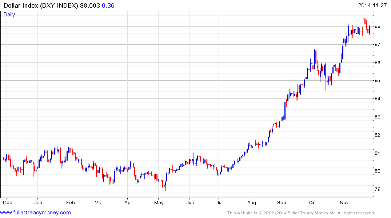Screen dimensions: 391x218
Task: Click the Sep month axis label
Action: (x=282, y=202)
